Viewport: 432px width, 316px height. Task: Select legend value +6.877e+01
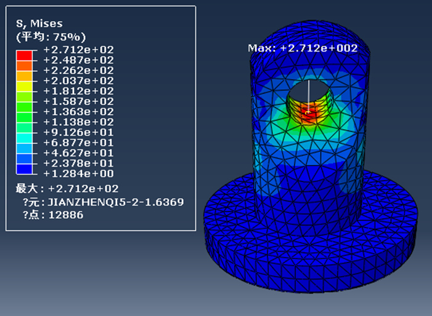click(x=78, y=143)
